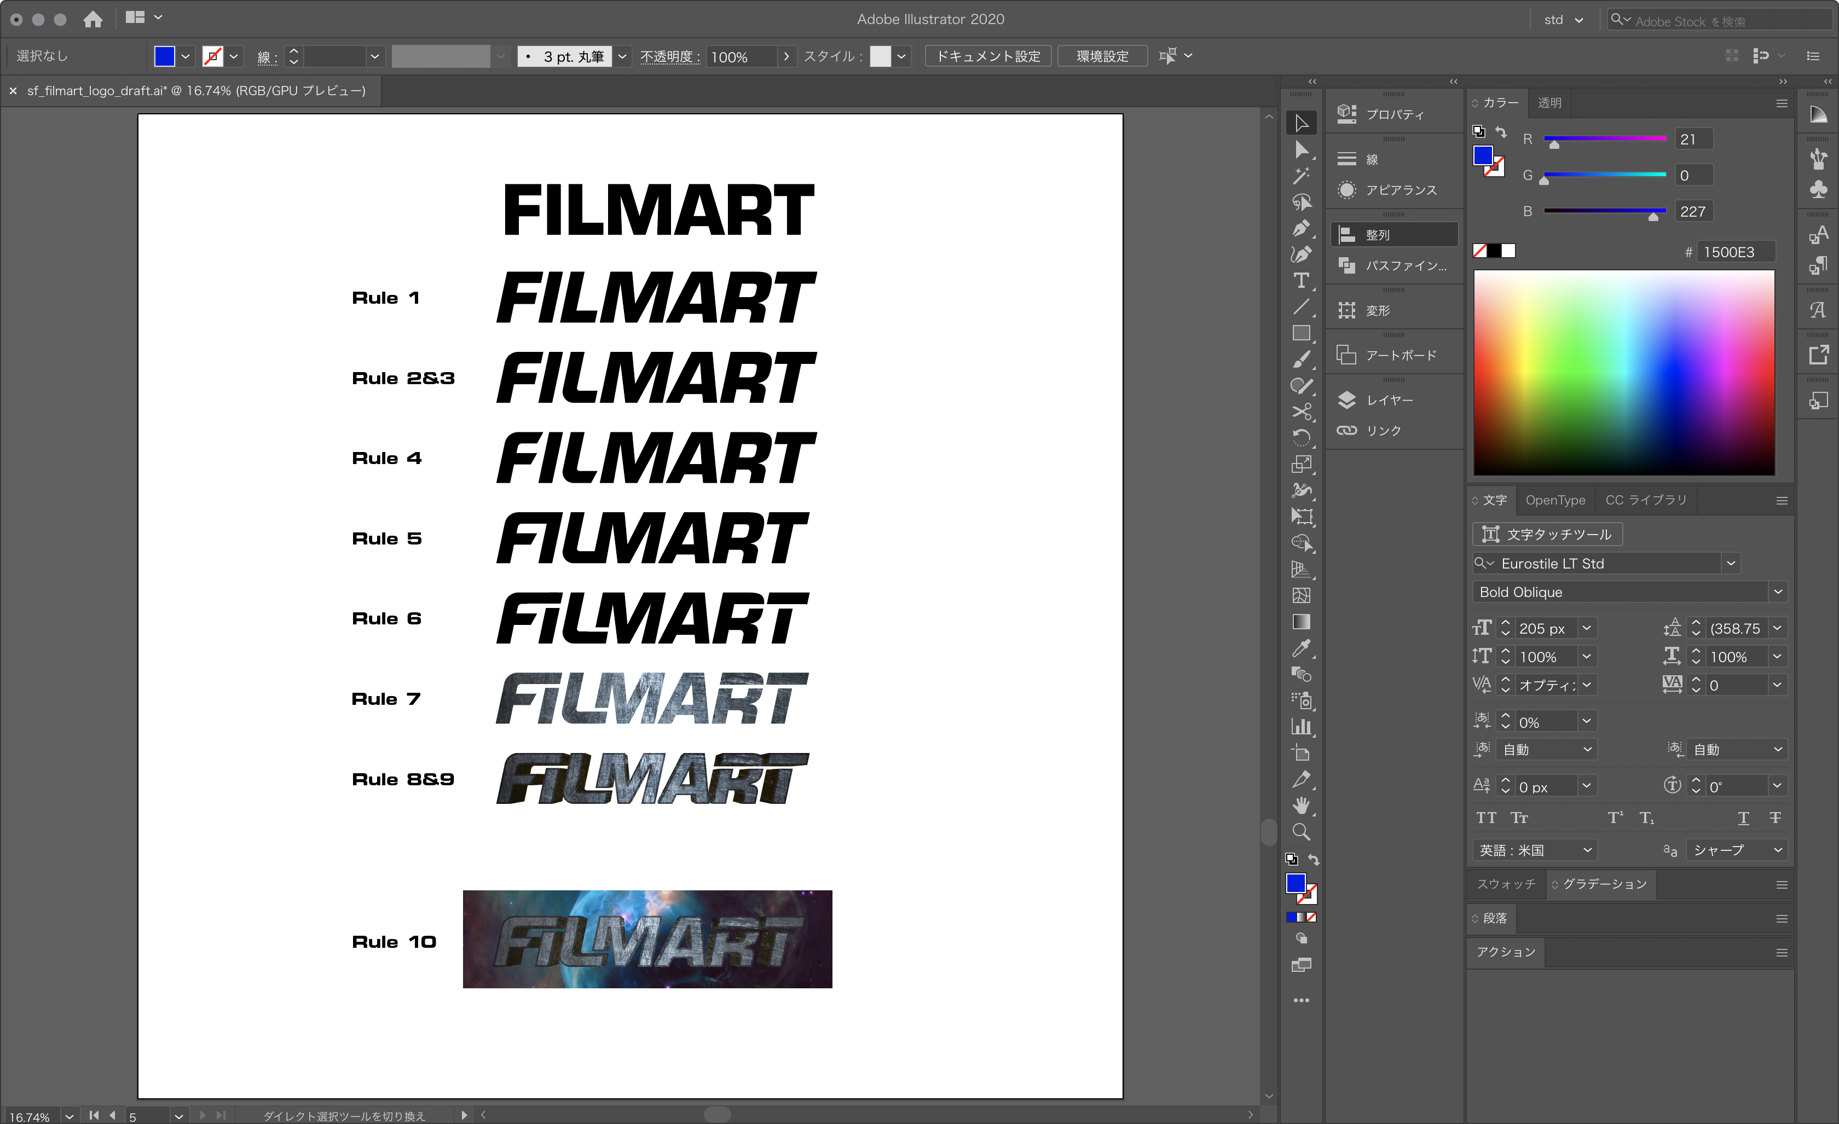
Task: Switch to the スウォッチ (Swatches) tab
Action: (1505, 884)
